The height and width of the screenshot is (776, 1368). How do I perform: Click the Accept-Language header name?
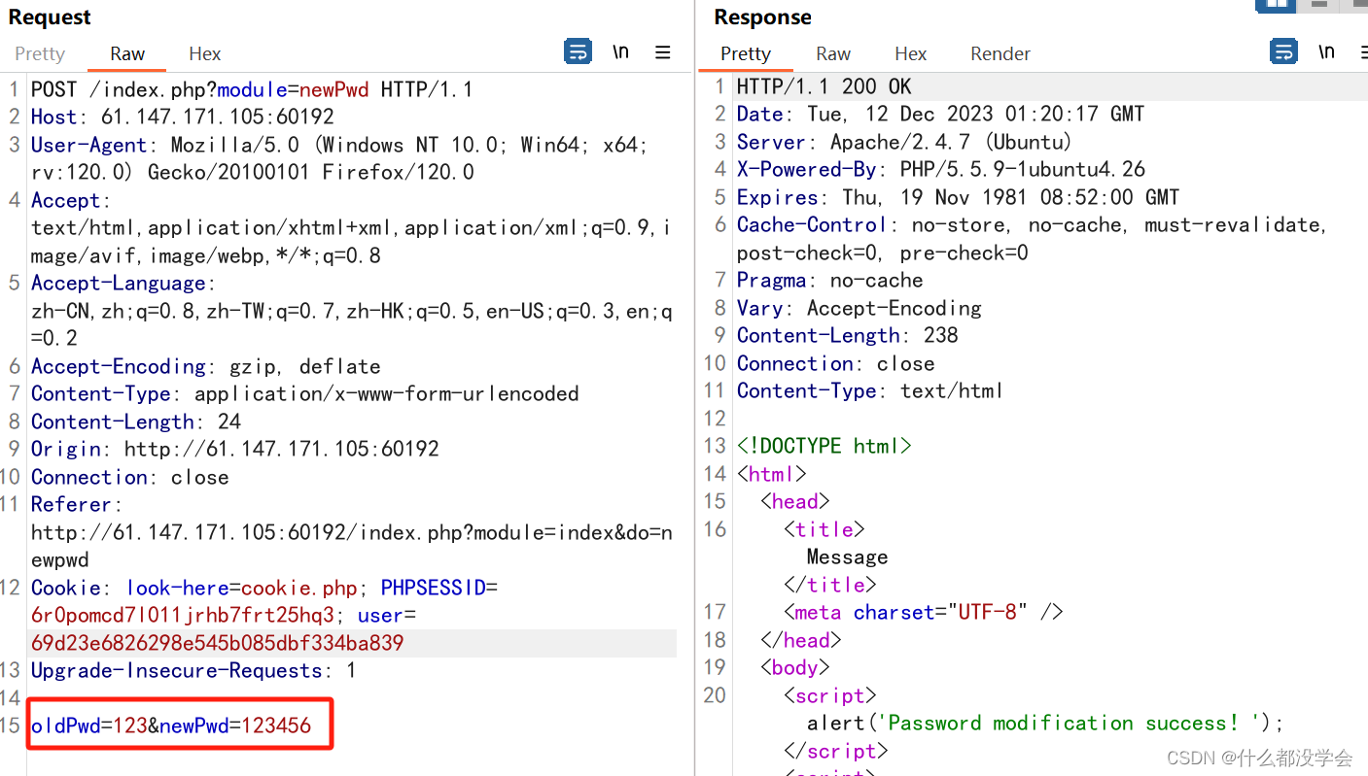coord(119,283)
